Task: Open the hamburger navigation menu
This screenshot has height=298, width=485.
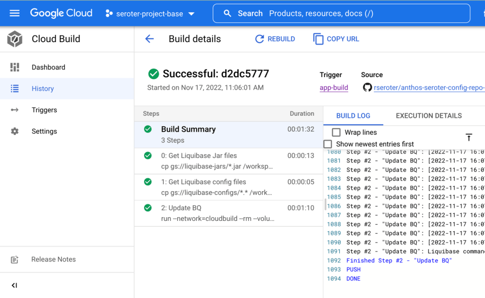Action: click(15, 13)
